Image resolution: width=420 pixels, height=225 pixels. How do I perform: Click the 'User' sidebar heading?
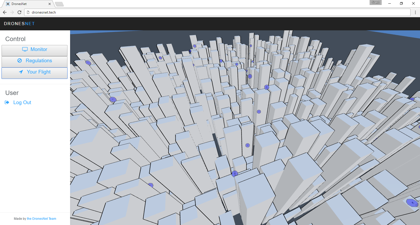(x=12, y=93)
